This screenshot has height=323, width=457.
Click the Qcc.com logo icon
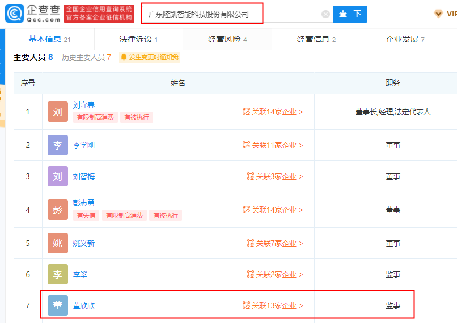(14, 14)
